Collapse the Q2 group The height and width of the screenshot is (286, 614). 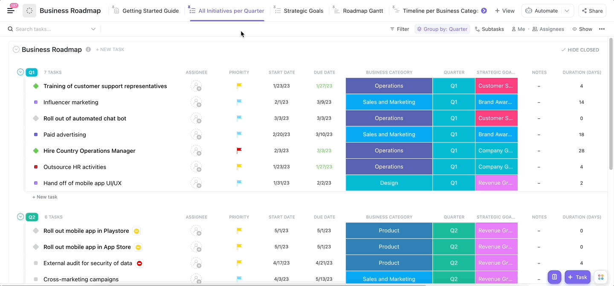pos(20,217)
